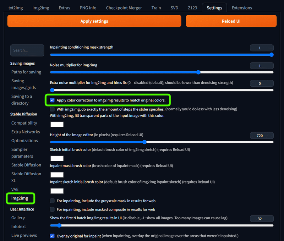
Task: Click Noise multiplier value box
Action: [x=262, y=66]
